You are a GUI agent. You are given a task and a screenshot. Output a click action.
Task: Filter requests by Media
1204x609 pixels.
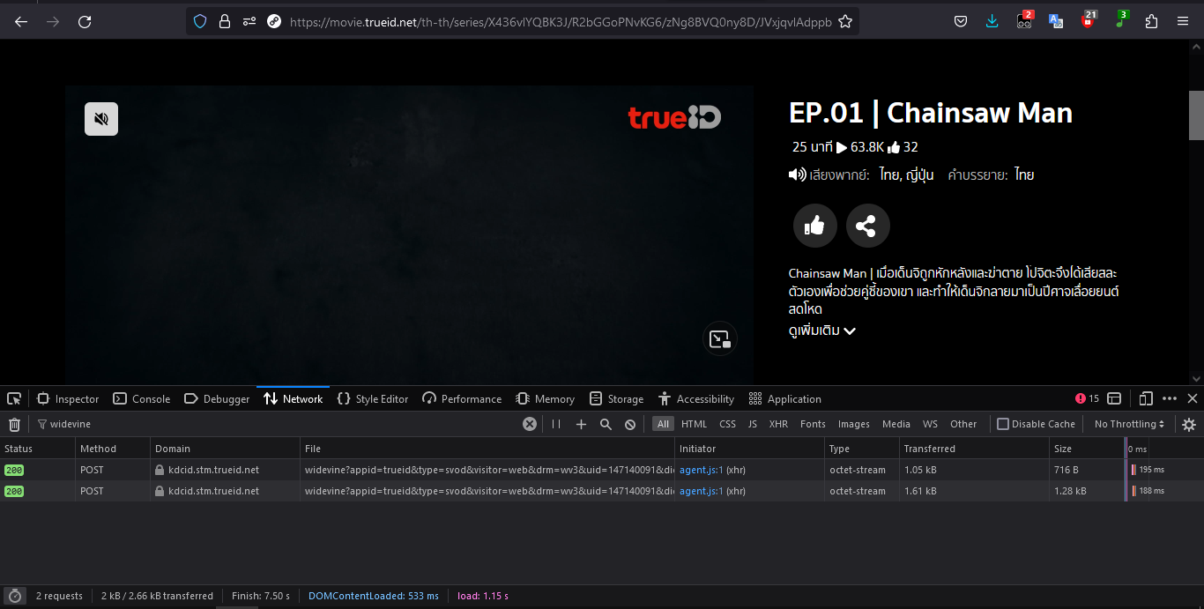(896, 424)
